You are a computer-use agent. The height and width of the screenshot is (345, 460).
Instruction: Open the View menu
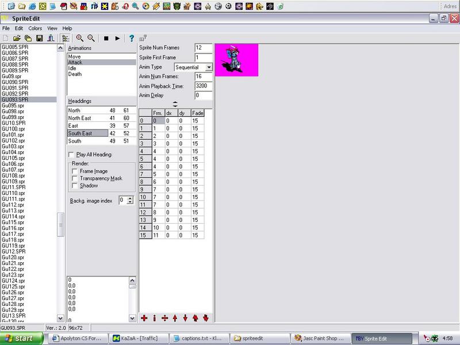tap(52, 28)
